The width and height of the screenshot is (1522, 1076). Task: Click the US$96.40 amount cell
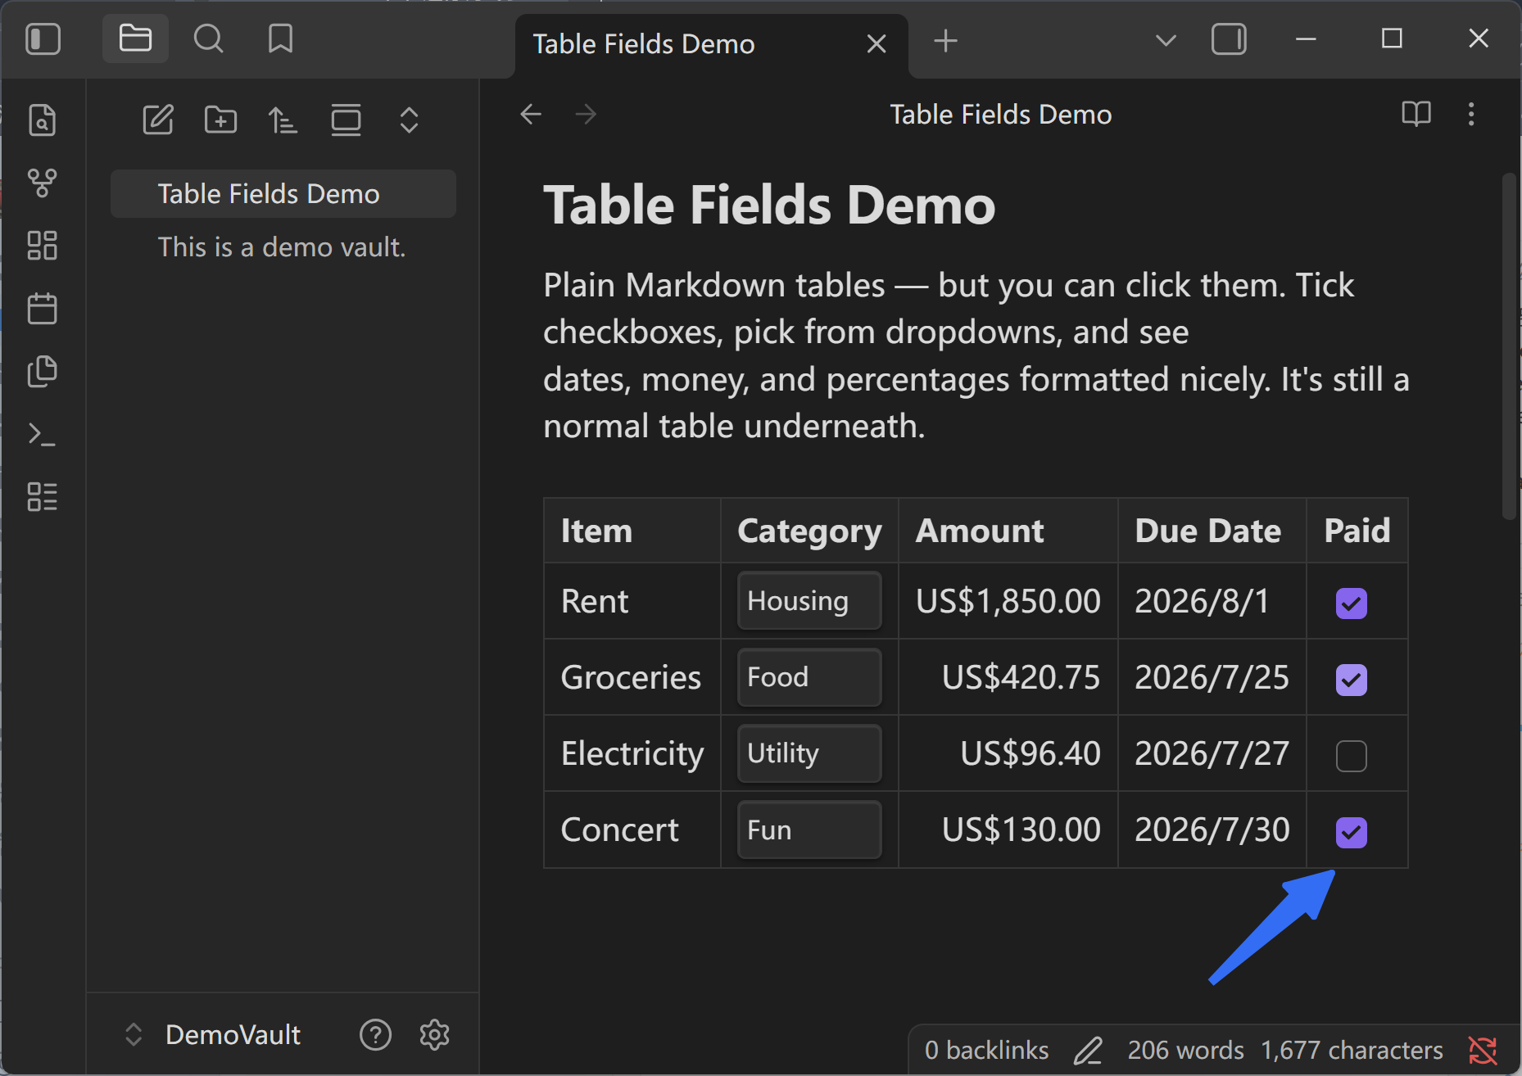coord(1008,753)
